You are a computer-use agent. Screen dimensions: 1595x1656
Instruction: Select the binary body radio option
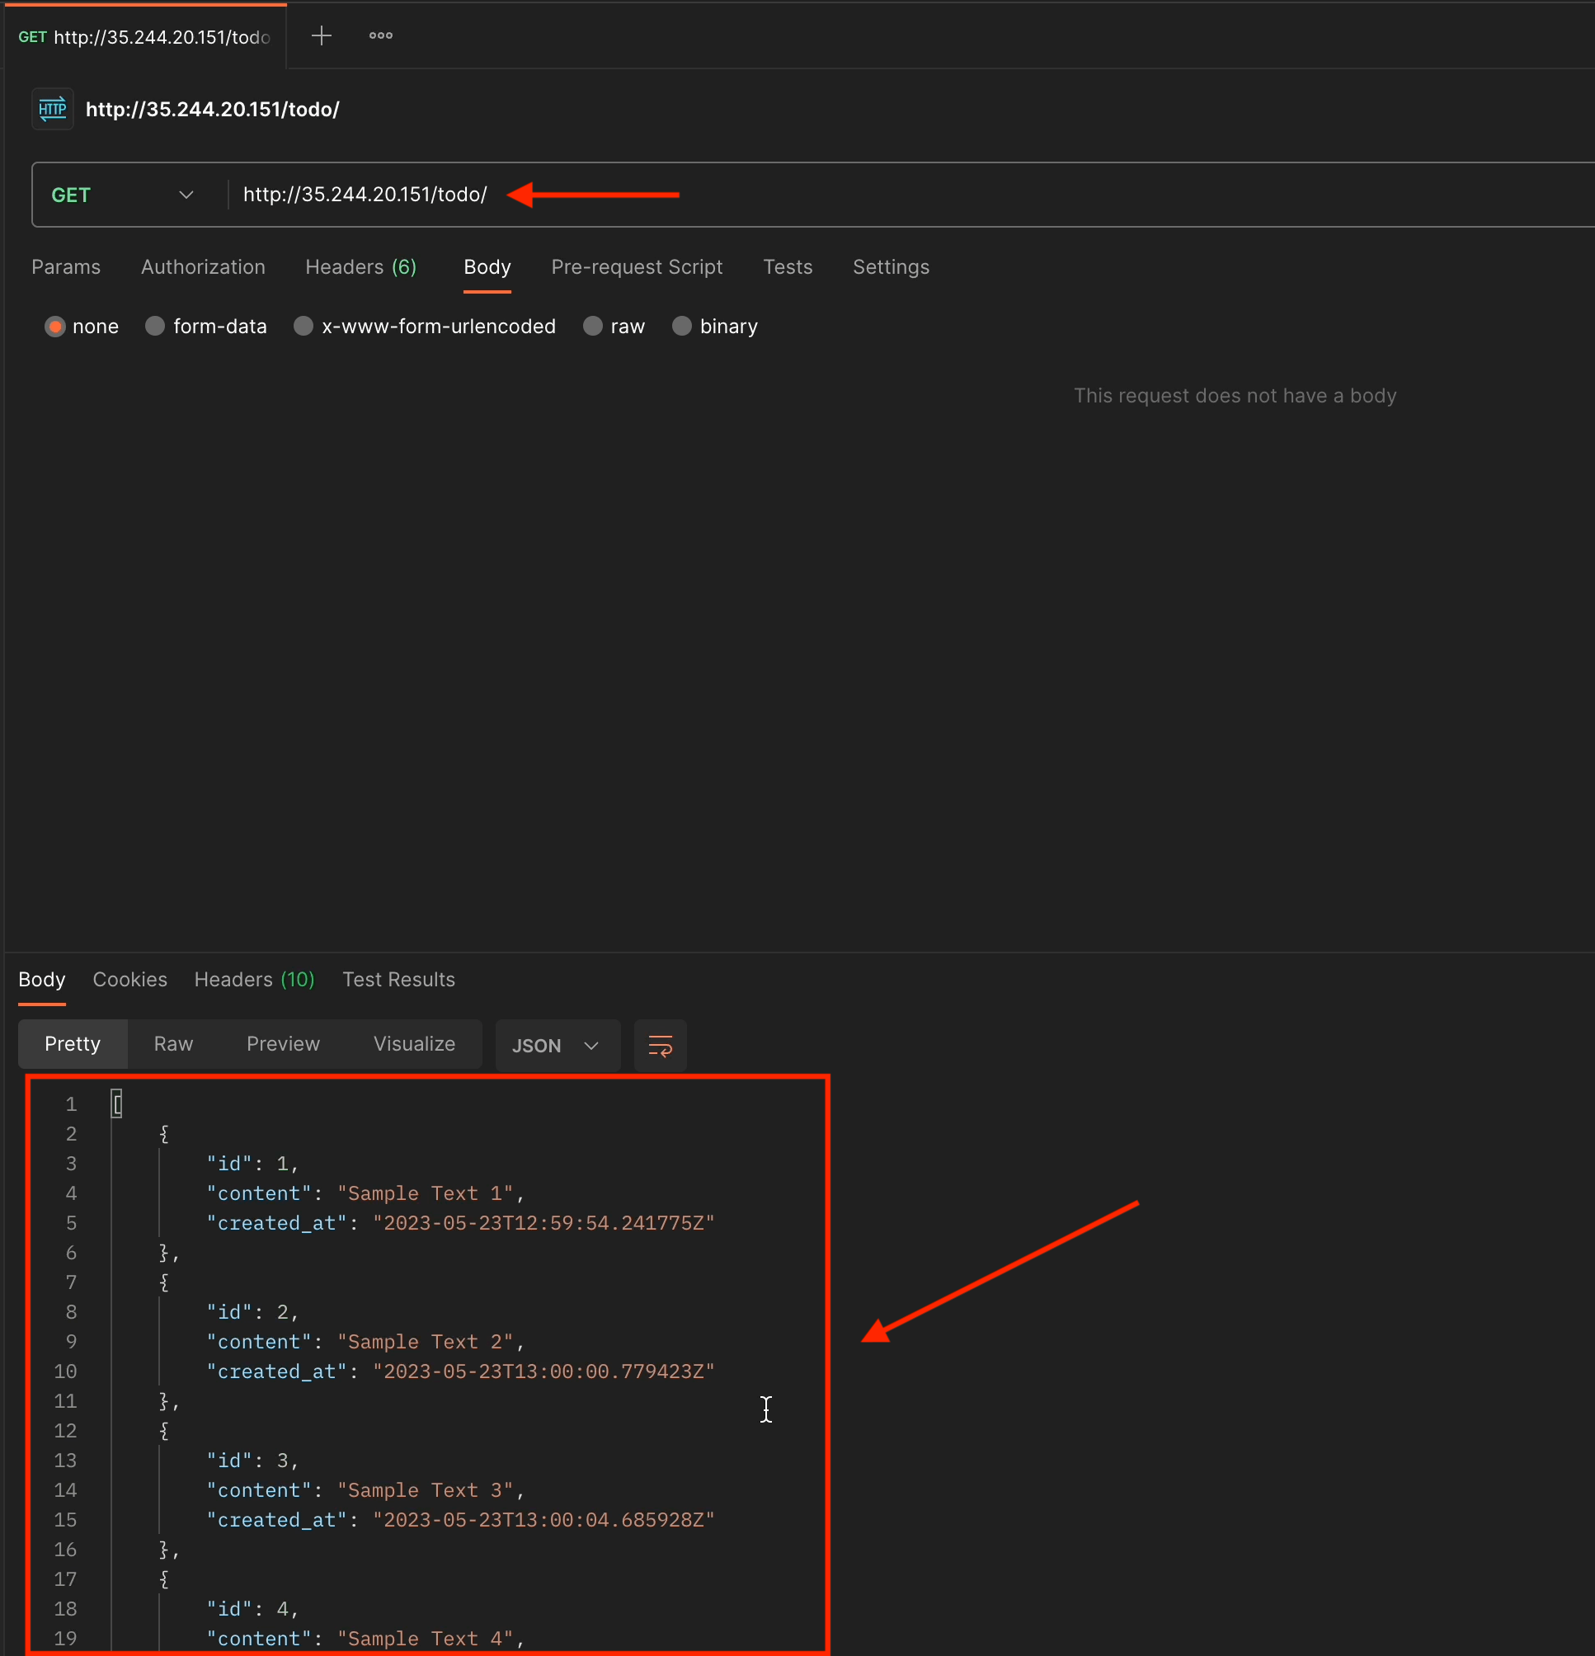(682, 327)
